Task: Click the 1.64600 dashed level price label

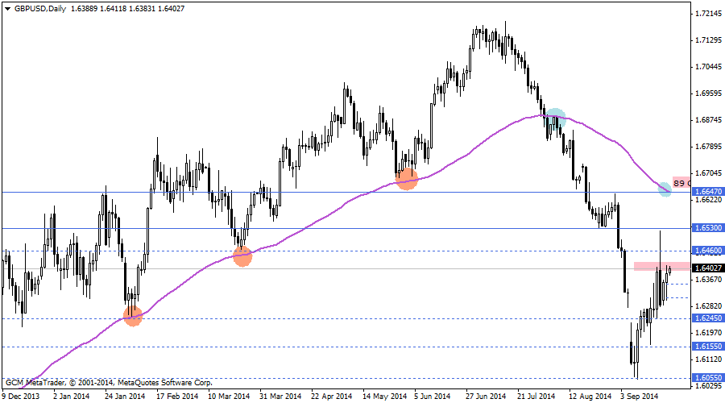Action: click(707, 251)
